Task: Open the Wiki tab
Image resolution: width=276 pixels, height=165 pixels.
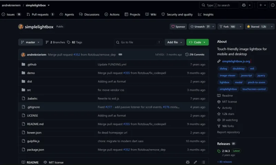Action: 151,14
